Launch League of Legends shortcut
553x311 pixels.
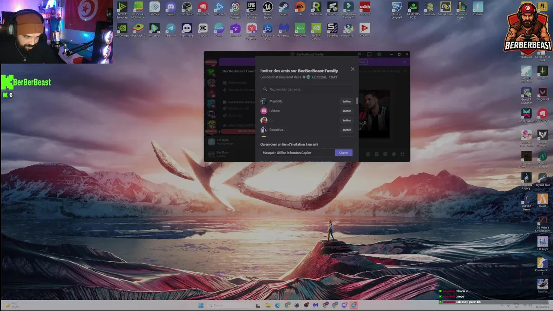pyautogui.click(x=462, y=10)
